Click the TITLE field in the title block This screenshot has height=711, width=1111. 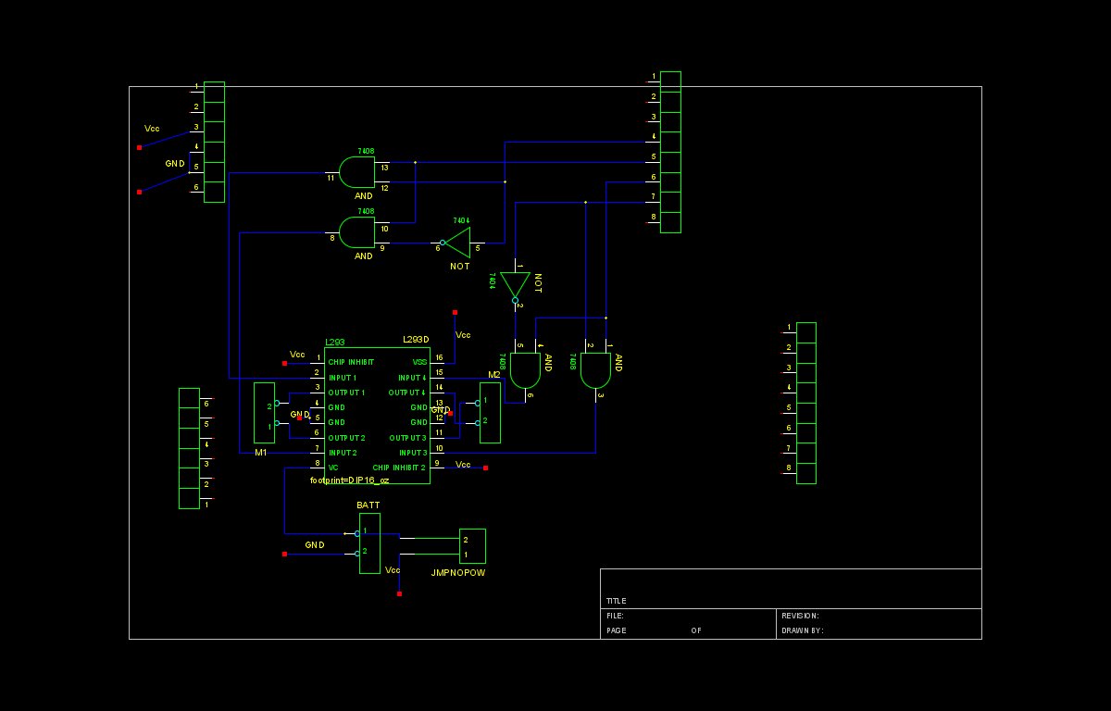[x=617, y=601]
